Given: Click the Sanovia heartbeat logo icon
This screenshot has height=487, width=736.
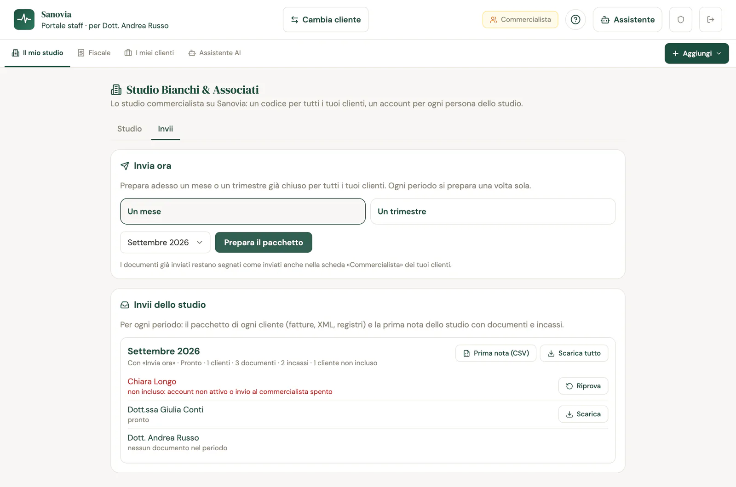Looking at the screenshot, I should [x=24, y=19].
